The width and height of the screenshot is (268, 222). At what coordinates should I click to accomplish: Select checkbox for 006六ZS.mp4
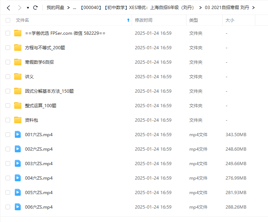(x=8, y=207)
